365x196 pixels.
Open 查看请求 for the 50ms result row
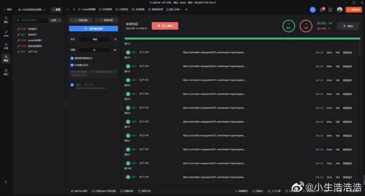[347, 122]
